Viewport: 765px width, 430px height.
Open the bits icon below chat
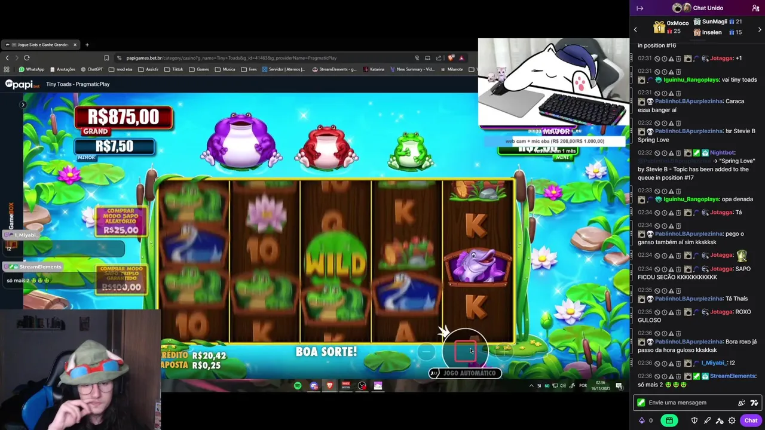[x=642, y=420]
